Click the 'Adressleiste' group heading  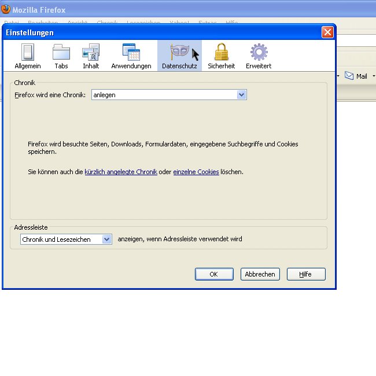(x=31, y=227)
